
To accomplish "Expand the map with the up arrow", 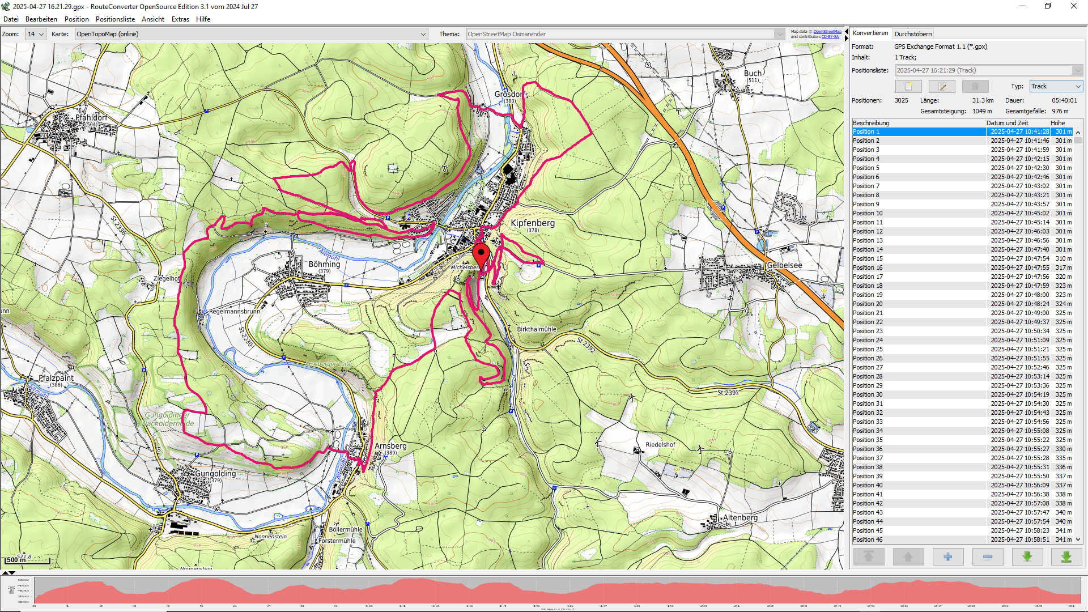I will (x=5, y=573).
